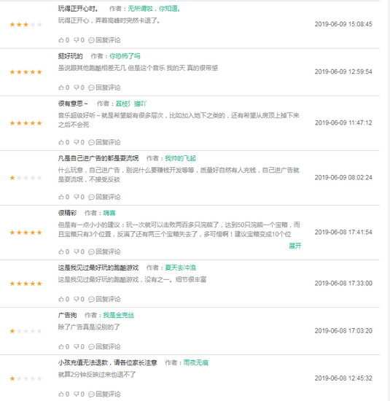Reply to the 玩得正开心时 review
The height and width of the screenshot is (401, 390).
tap(104, 40)
